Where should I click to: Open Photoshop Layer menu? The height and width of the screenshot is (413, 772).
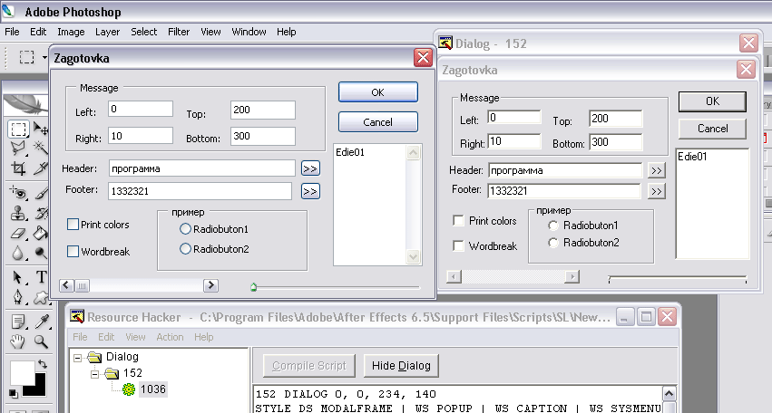pyautogui.click(x=107, y=32)
